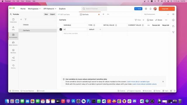Add a new tab with plus icon

(x=103, y=14)
